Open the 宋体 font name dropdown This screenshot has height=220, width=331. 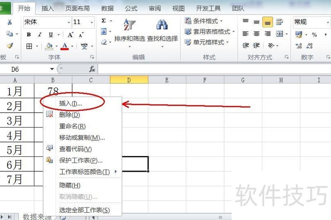[69, 22]
